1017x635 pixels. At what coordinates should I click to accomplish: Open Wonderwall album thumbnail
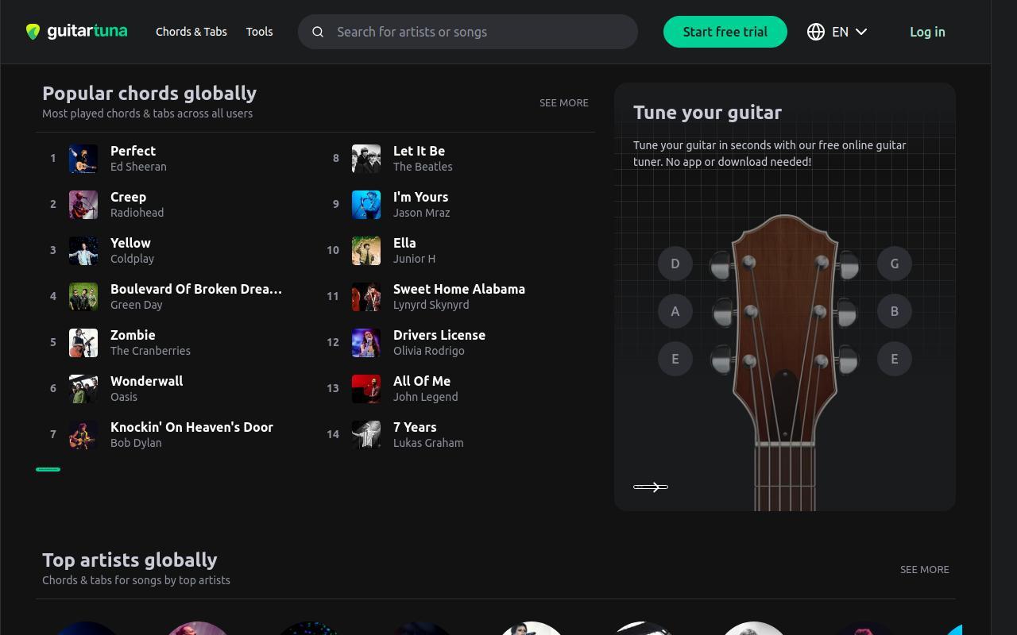83,389
